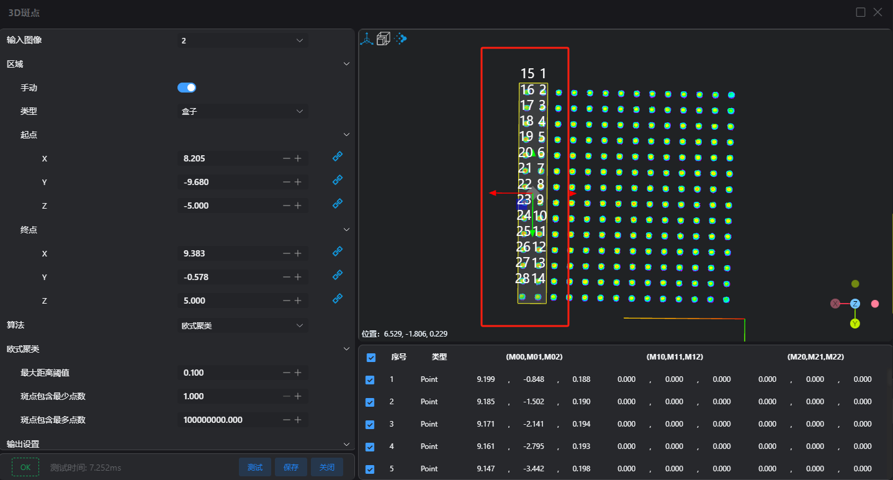The image size is (893, 480).
Task: Select the Z axis ball on gizmo
Action: coord(855,304)
